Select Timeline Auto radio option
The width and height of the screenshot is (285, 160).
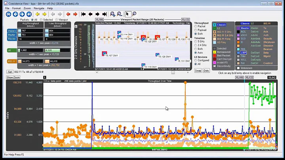[196, 53]
